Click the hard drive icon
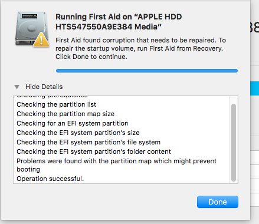 [x=31, y=28]
